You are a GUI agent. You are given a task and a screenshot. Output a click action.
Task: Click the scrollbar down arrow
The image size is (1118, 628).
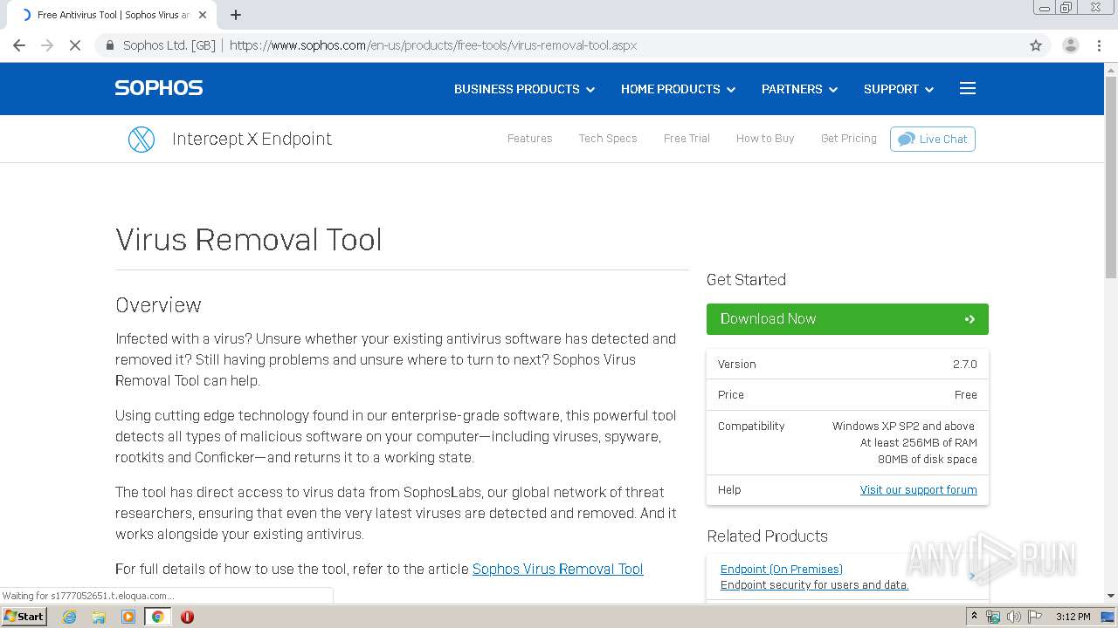coord(1111,597)
